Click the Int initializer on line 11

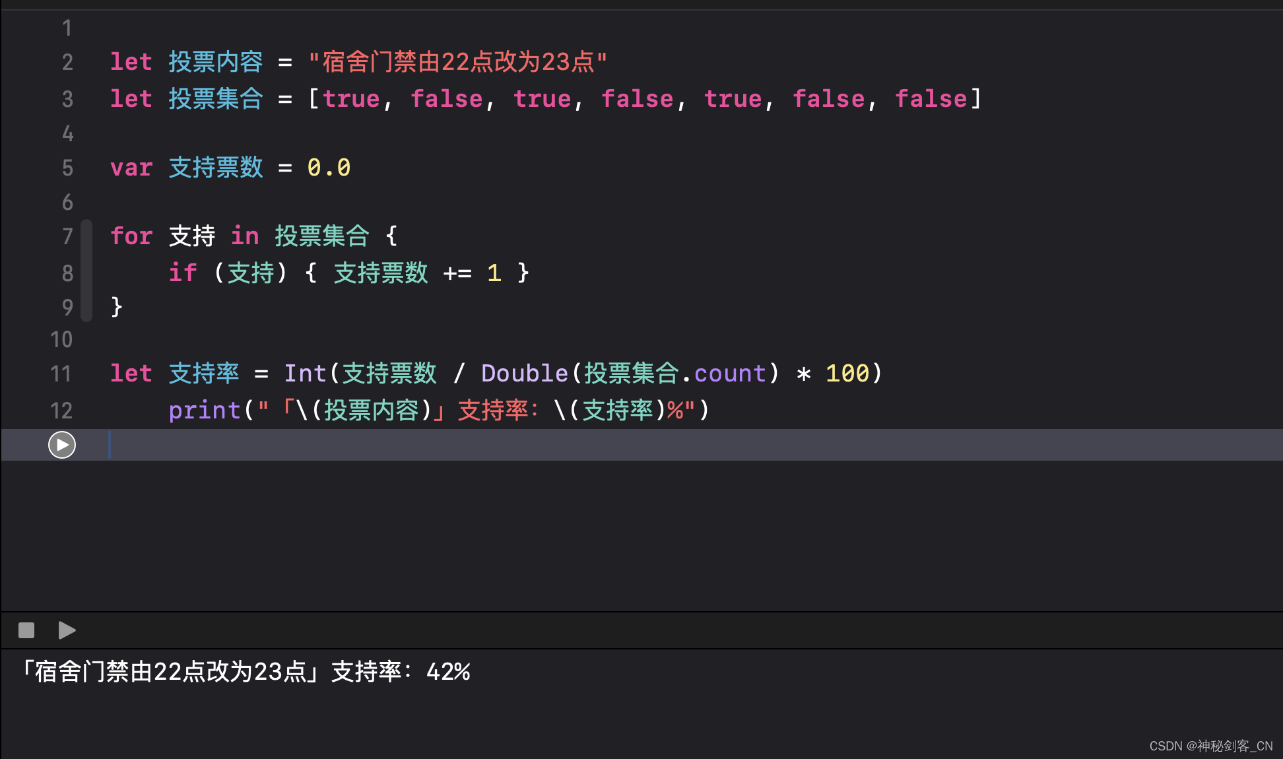[304, 374]
